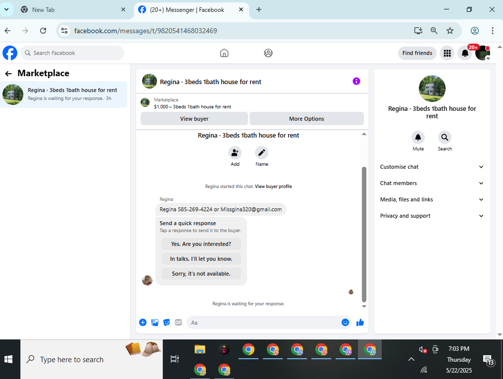
Task: Expand Chat members section
Action: pyautogui.click(x=432, y=183)
